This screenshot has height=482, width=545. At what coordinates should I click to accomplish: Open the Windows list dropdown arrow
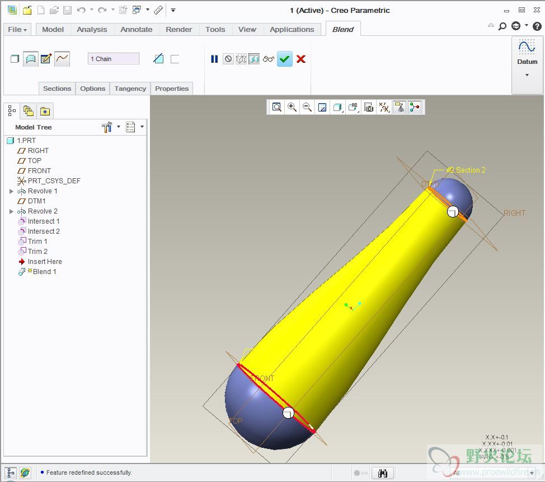148,10
